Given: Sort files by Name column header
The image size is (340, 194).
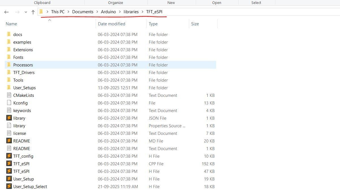Looking at the screenshot, I should 11,24.
